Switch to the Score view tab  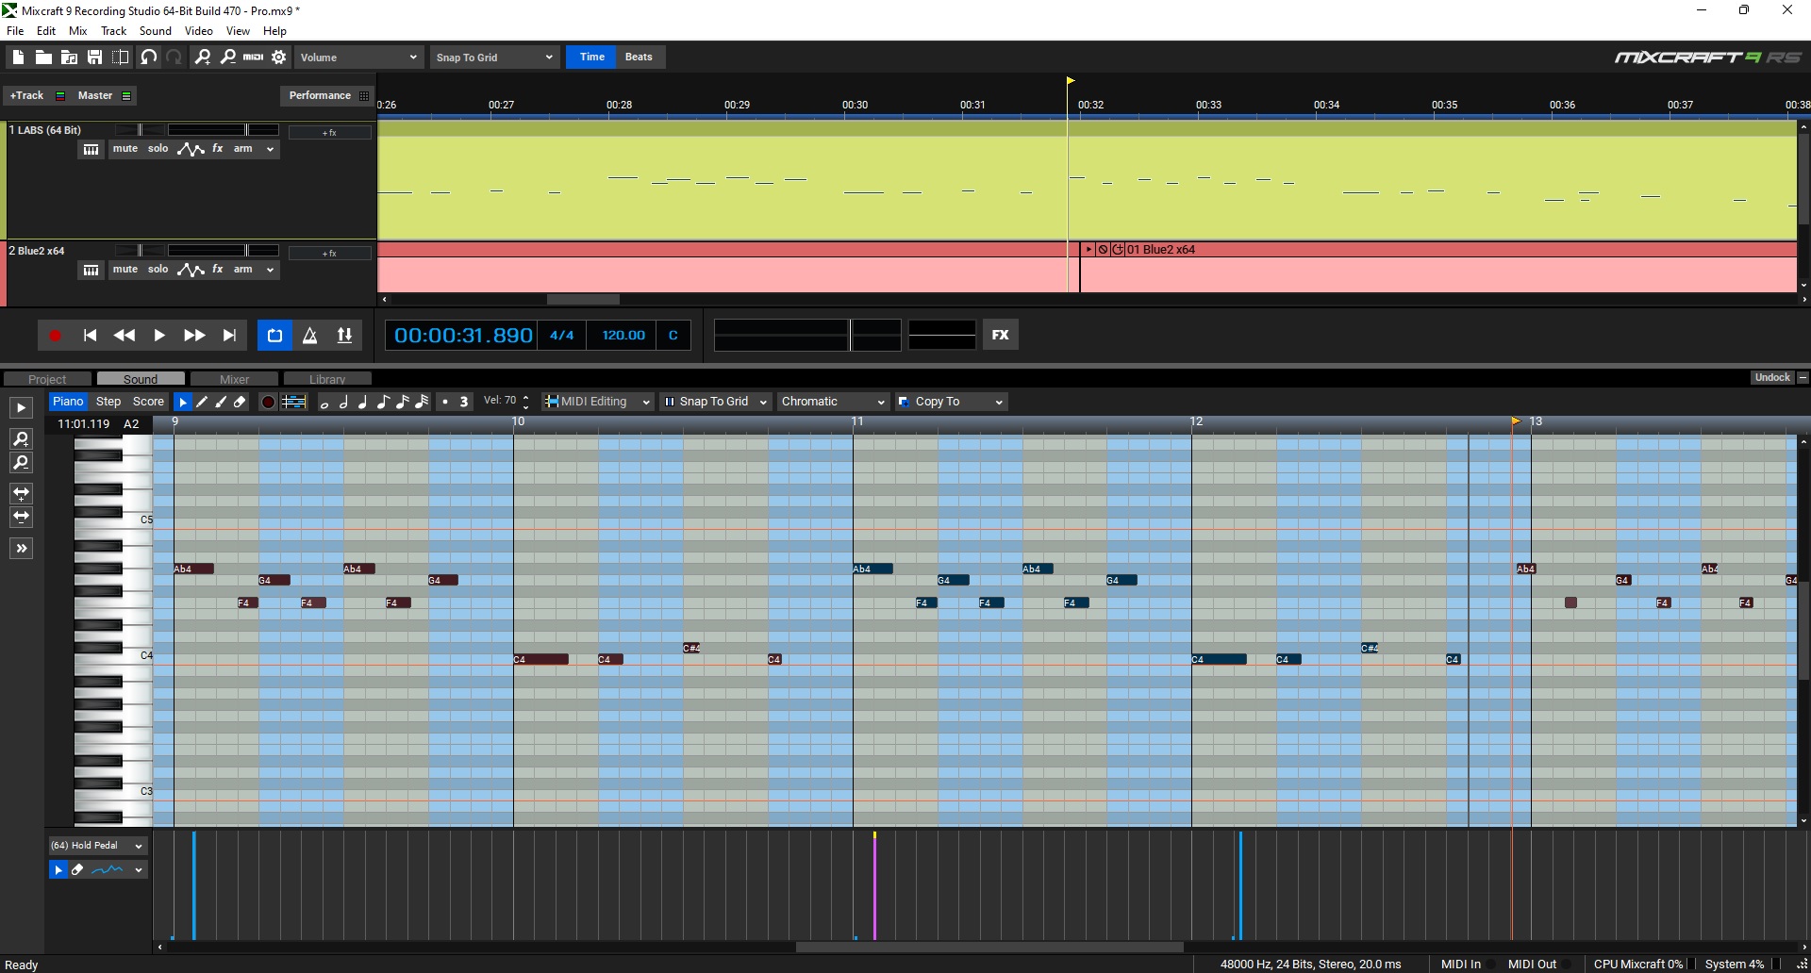point(148,402)
